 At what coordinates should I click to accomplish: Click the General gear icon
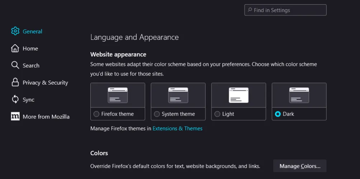tap(15, 31)
